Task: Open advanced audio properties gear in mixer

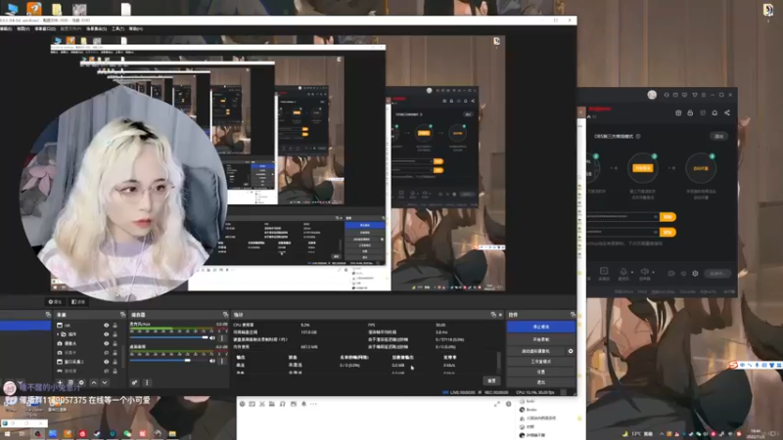Action: tap(135, 382)
